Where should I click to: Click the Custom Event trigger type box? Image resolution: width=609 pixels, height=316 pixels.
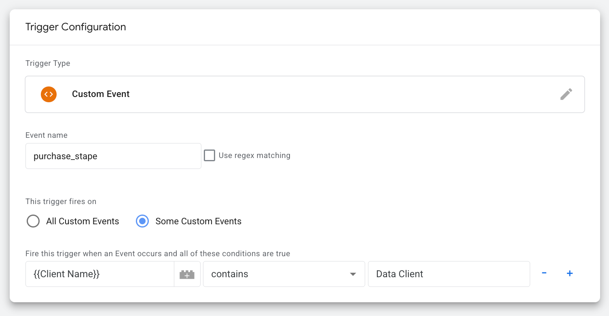[x=305, y=94]
